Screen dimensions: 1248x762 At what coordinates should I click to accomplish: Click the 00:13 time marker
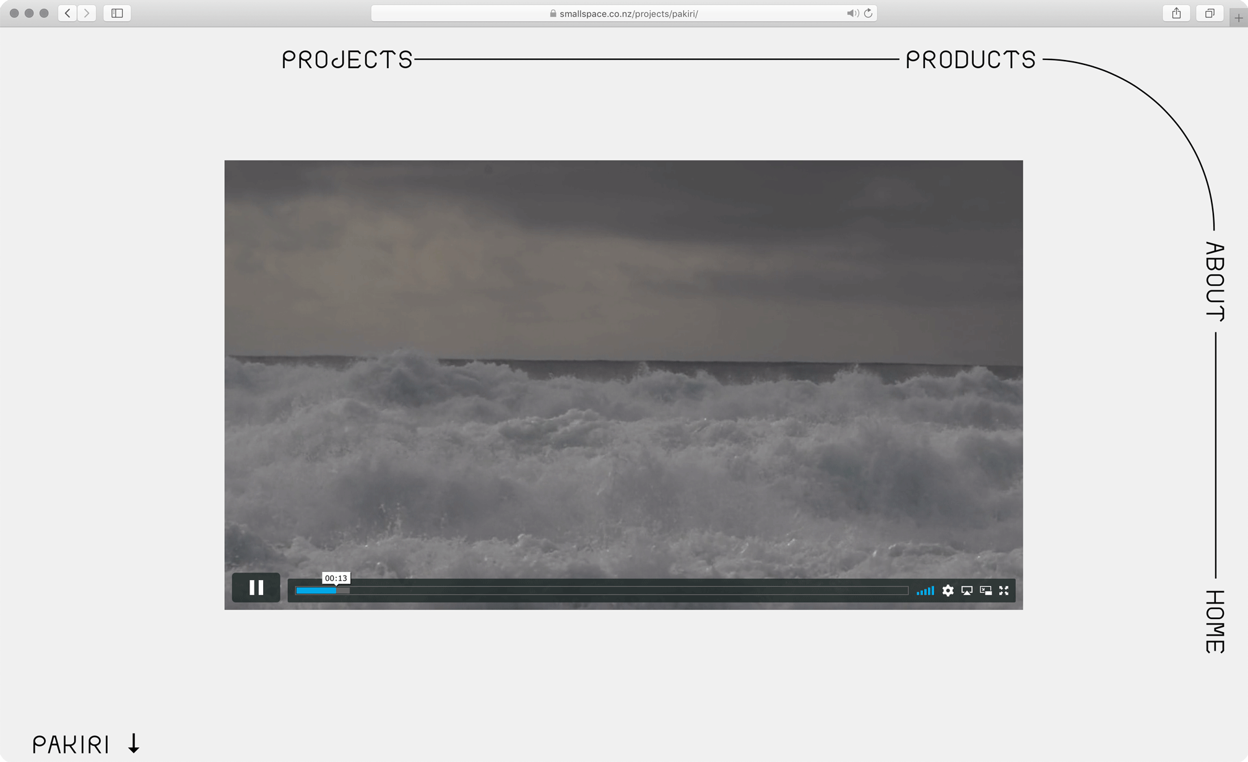point(336,578)
